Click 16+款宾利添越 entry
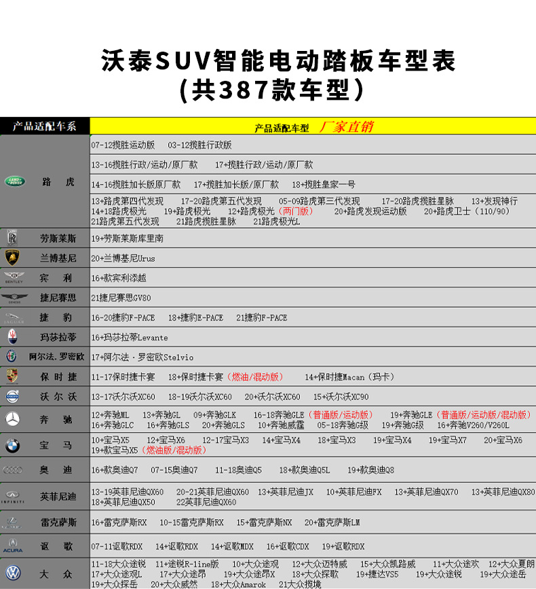 pyautogui.click(x=119, y=278)
